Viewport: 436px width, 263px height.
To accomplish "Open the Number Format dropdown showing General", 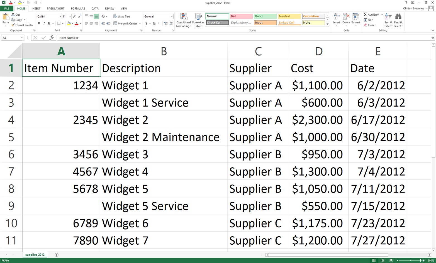I will tap(171, 16).
